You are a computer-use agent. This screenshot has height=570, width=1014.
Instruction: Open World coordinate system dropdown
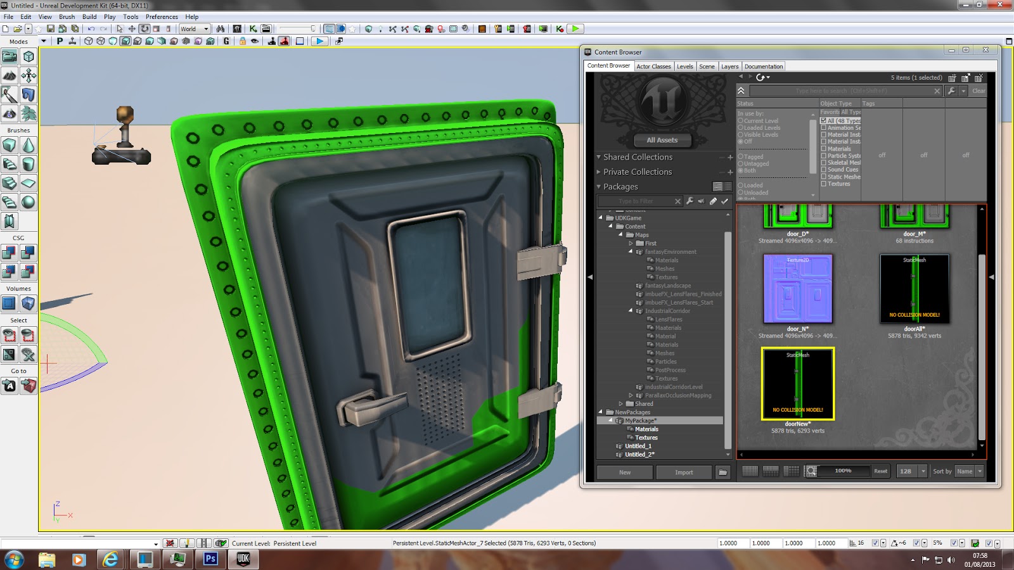[194, 28]
